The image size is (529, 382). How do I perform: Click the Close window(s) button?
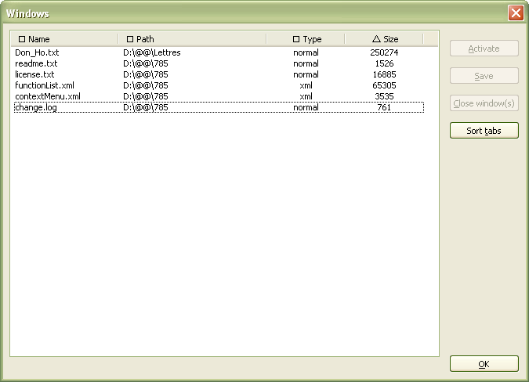coord(484,103)
